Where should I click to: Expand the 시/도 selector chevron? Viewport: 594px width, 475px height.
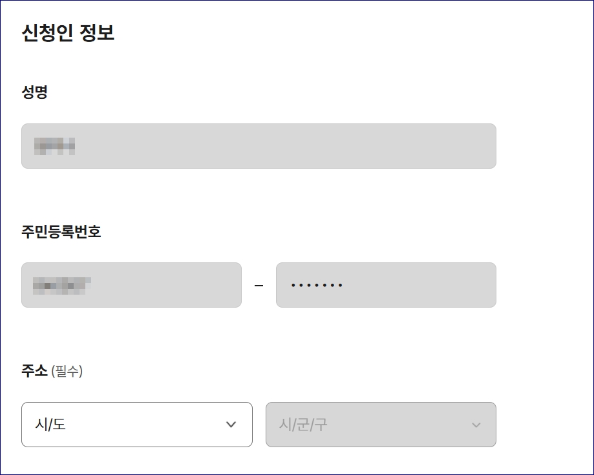click(230, 425)
